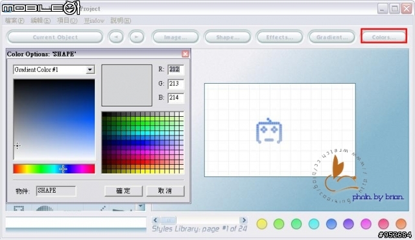Screen dimensions: 415x240
Task: Open the Colors... options
Action: (x=384, y=37)
